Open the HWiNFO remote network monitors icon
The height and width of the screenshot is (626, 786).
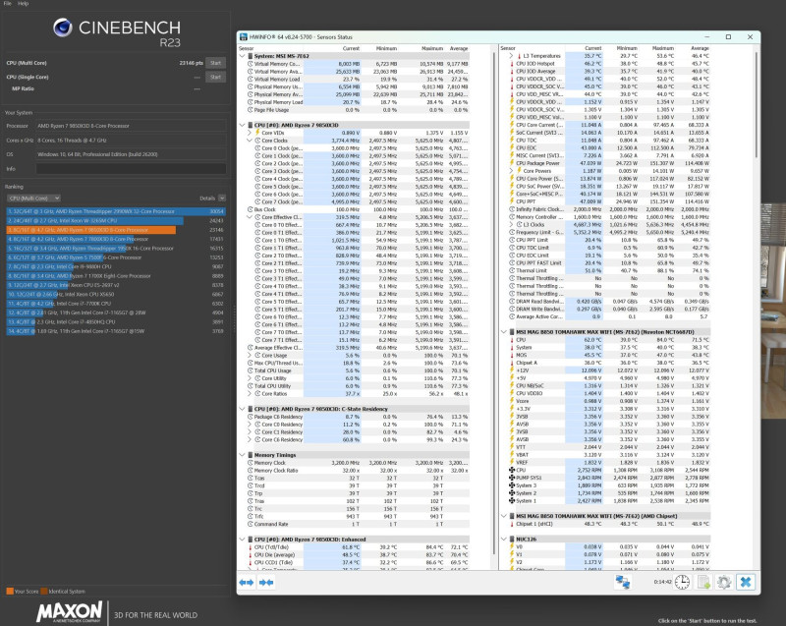coord(623,583)
